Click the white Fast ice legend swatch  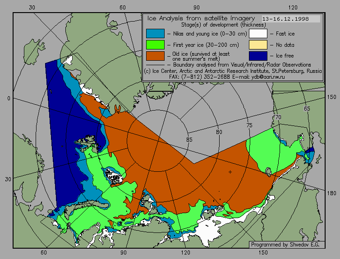[x=258, y=34]
